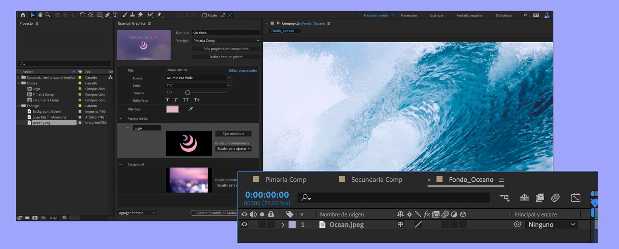Toggle faux italic style button
This screenshot has height=249, width=619.
click(176, 100)
